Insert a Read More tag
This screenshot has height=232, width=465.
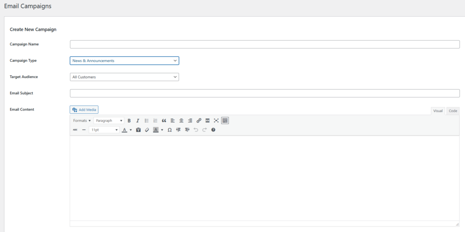click(208, 121)
